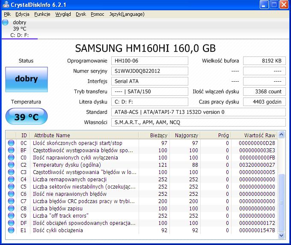Viewport: 291px width, 245px height.
Task: Click the firmware field HH100-06
Action: coord(150,61)
